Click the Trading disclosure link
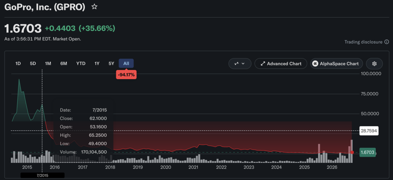Image resolution: width=393 pixels, height=180 pixels. pos(363,42)
